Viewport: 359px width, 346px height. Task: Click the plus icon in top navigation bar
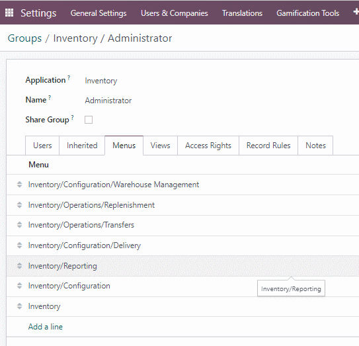(356, 12)
